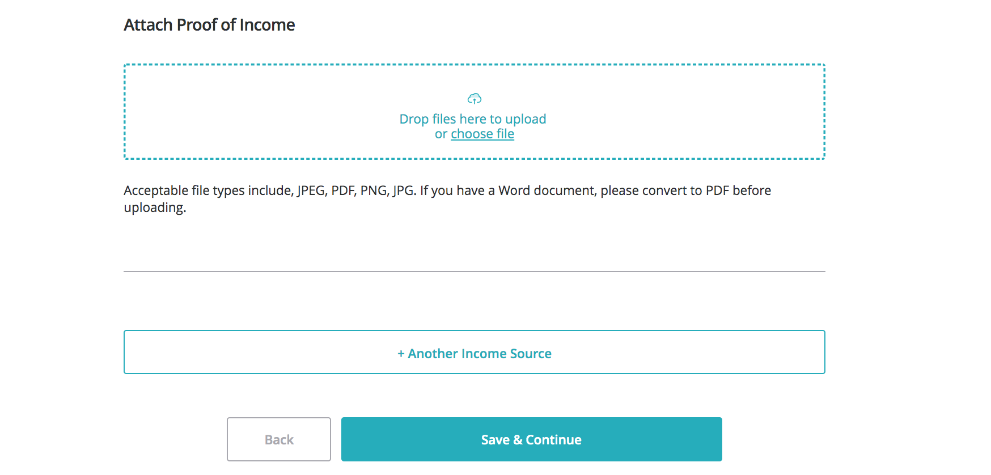The width and height of the screenshot is (991, 475).
Task: Click the cloud upload icon
Action: pyautogui.click(x=475, y=99)
